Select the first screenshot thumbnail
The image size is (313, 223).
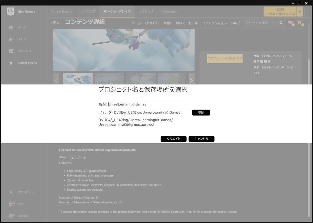(78, 79)
